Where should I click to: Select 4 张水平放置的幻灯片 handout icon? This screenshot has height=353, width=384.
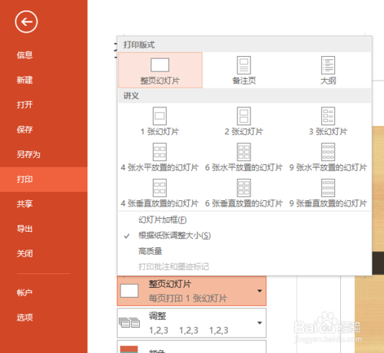(160, 152)
